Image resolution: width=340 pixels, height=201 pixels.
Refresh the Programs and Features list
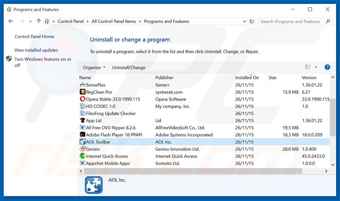click(251, 21)
